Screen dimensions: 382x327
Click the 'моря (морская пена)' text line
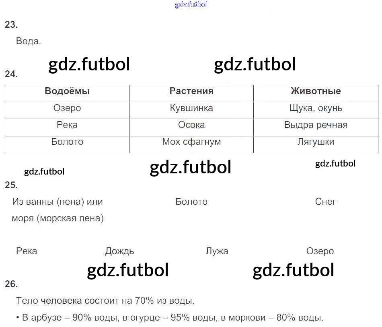tap(58, 218)
